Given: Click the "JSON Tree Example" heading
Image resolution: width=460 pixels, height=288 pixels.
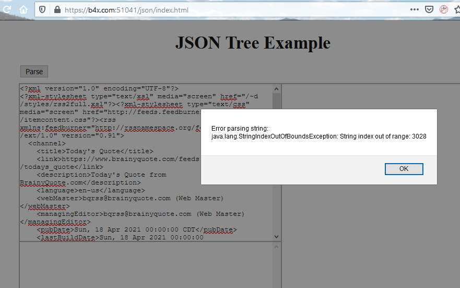Looking at the screenshot, I should pos(253,43).
